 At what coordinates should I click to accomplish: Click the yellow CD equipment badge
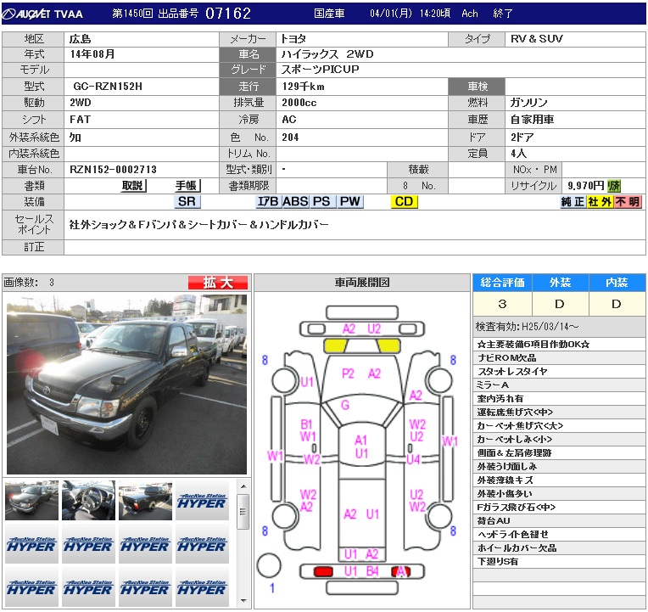coord(404,202)
